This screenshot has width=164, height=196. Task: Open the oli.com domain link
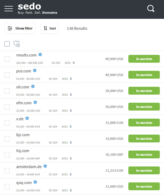click(23, 87)
